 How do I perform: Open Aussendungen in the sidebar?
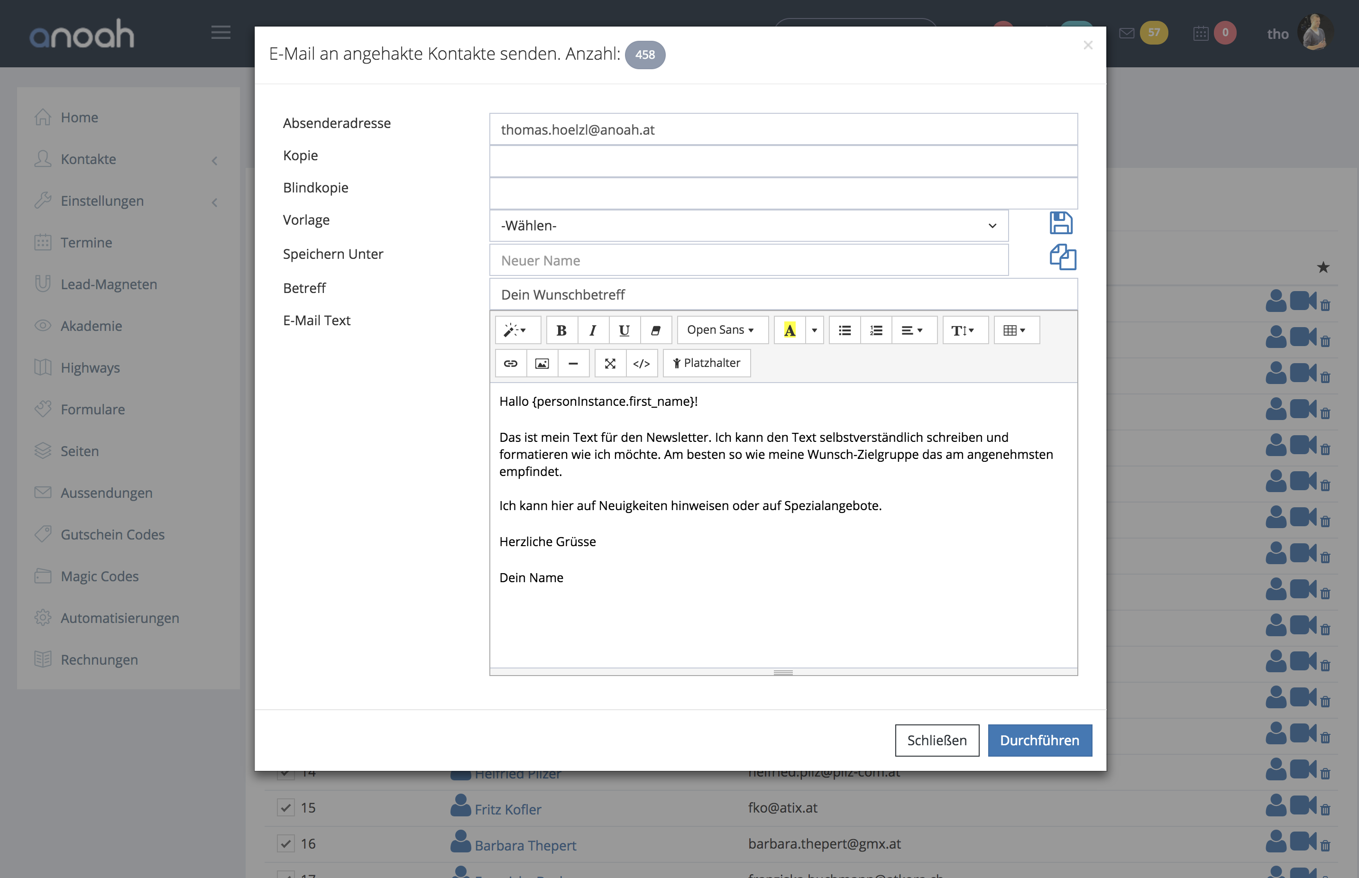point(107,493)
